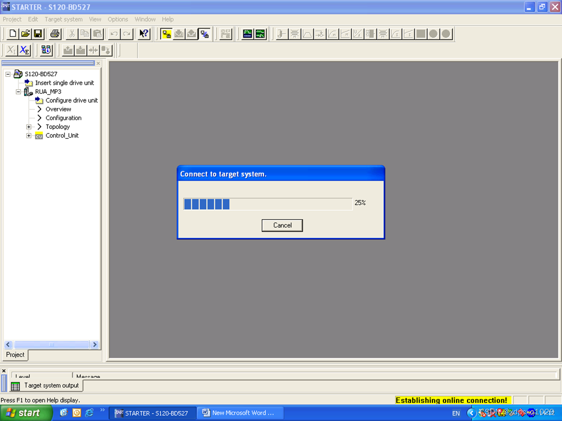Select Configure drive unit in tree
The height and width of the screenshot is (421, 562).
(71, 100)
